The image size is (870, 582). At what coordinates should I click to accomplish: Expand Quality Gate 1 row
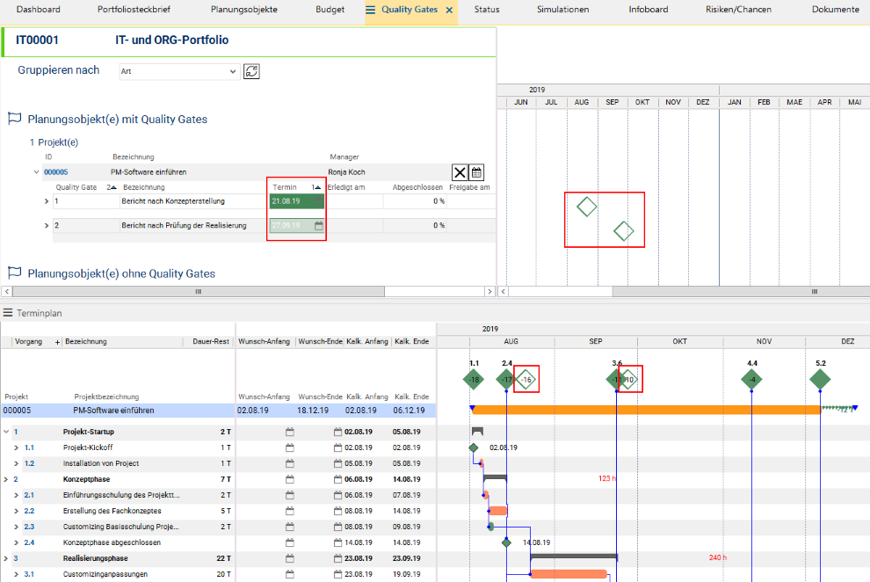pos(47,201)
